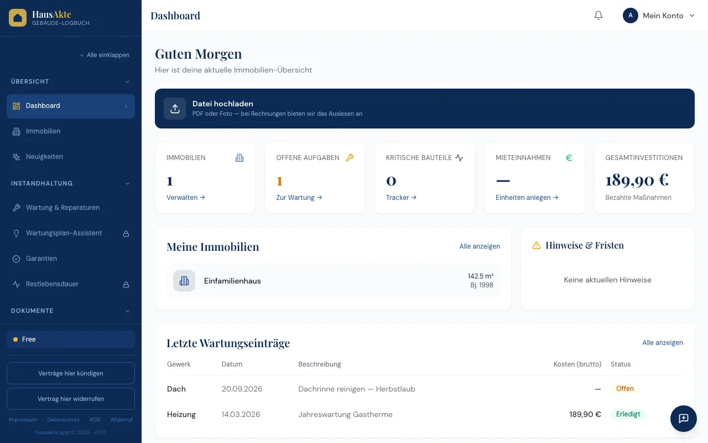Click Verträge hier kündigen button
The width and height of the screenshot is (708, 443).
point(71,373)
